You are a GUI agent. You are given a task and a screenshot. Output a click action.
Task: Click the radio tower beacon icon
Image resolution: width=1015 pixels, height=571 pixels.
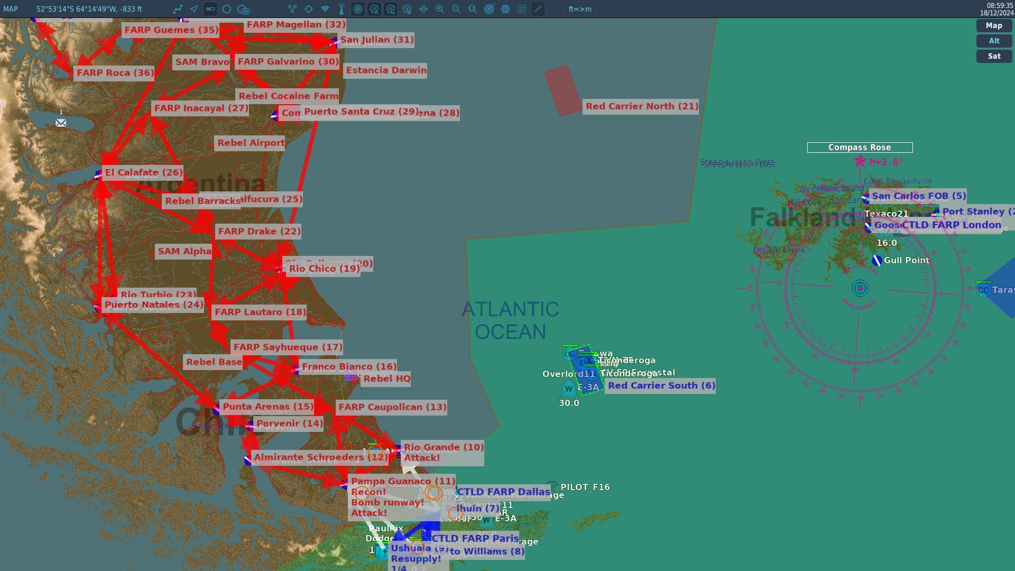pos(342,9)
